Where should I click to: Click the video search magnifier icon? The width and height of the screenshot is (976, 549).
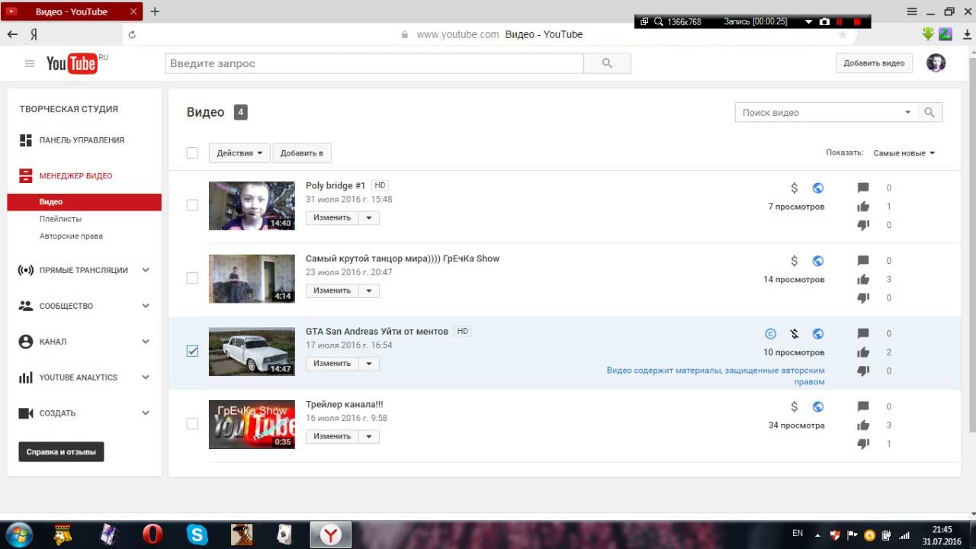tap(929, 112)
